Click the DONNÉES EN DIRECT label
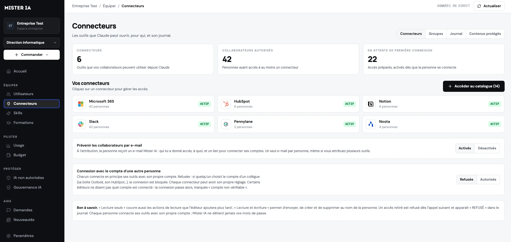This screenshot has height=242, width=511. tap(453, 6)
